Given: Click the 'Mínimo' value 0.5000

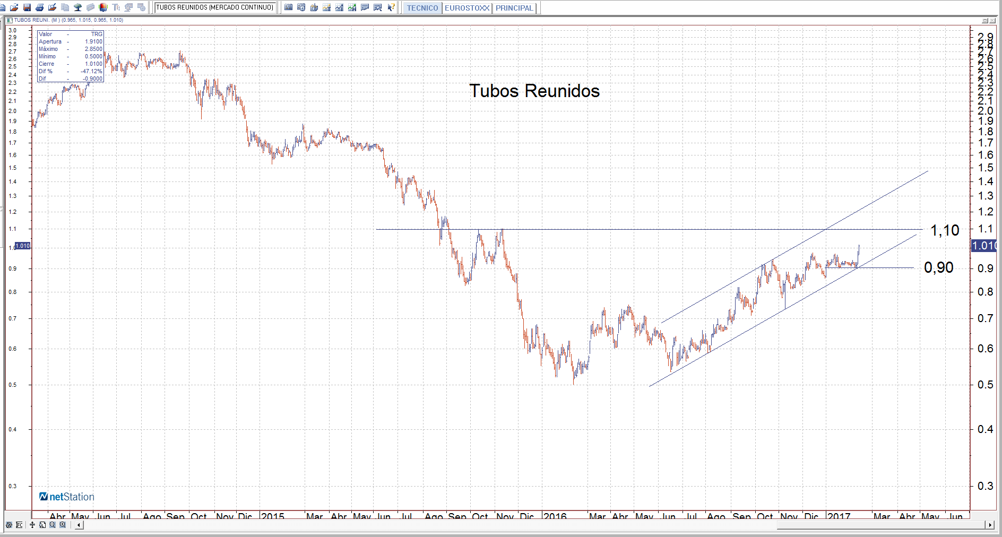Looking at the screenshot, I should click(94, 56).
